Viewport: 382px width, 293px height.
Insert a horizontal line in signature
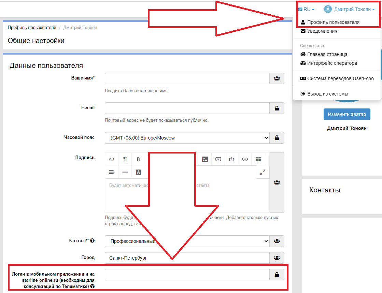coord(125,172)
